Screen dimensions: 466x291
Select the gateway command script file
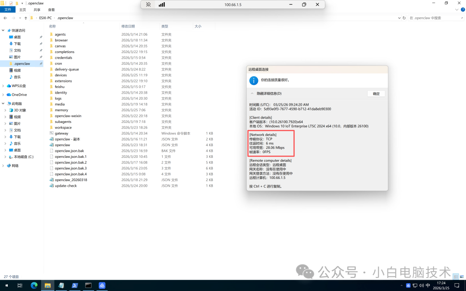(x=62, y=133)
